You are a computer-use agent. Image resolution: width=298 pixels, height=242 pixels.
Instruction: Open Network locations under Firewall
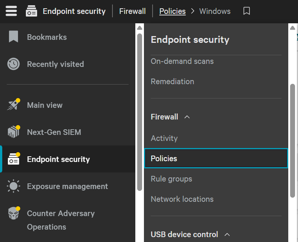tap(216, 199)
